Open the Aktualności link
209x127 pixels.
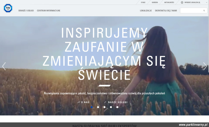[x=169, y=2]
